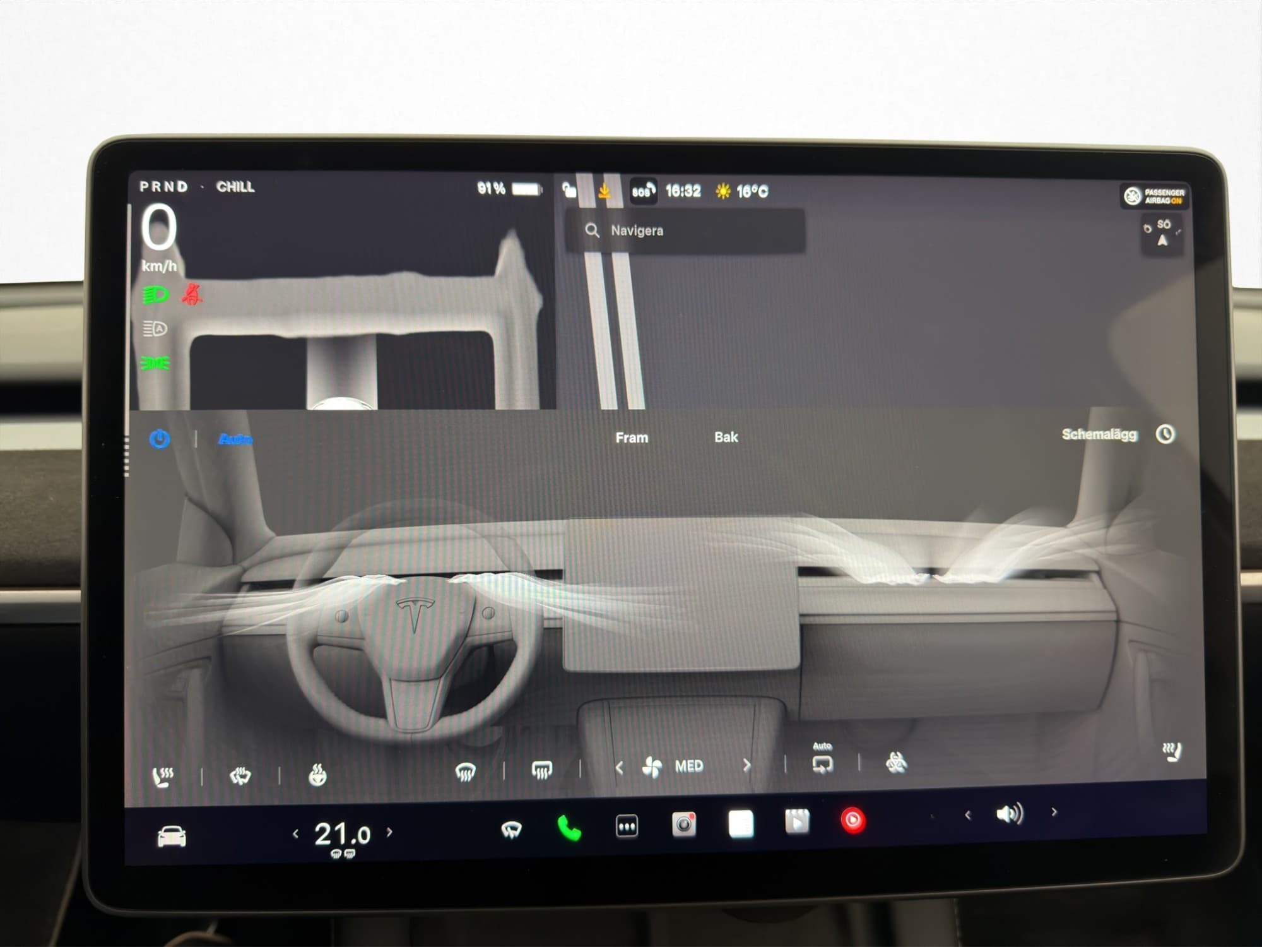Open the car controls menu icon
The width and height of the screenshot is (1262, 947).
(x=171, y=837)
